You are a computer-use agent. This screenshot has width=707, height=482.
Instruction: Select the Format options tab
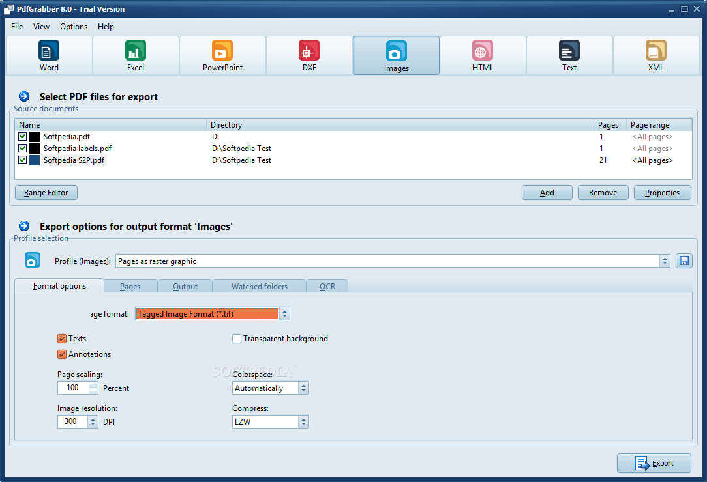tap(59, 286)
